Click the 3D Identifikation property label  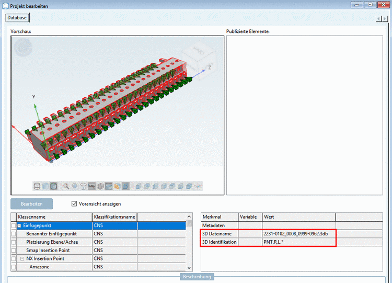coord(219,242)
